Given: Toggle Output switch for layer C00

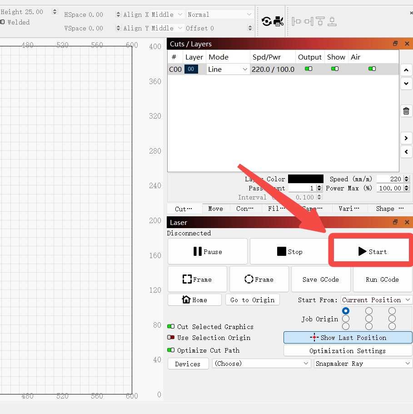Looking at the screenshot, I should click(x=308, y=69).
